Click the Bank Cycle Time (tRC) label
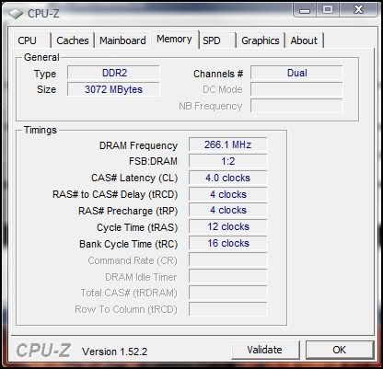383x369 pixels. pos(129,244)
